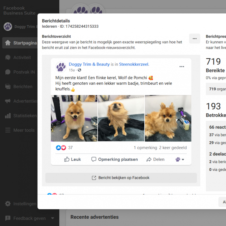Image resolution: width=226 pixels, height=226 pixels.
Task: Click the like and heart reactions count
Action: [x=64, y=147]
